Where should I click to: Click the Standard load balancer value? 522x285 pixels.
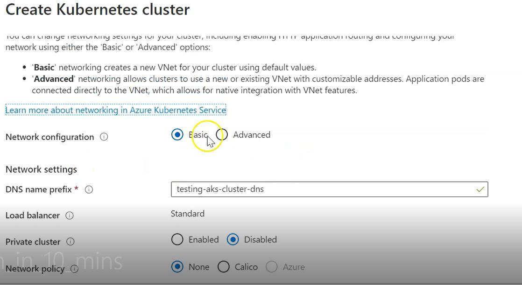(187, 214)
